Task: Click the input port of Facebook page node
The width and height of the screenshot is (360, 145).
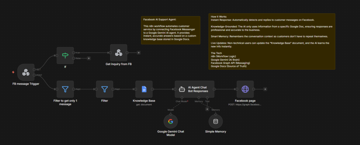Action: click(237, 89)
